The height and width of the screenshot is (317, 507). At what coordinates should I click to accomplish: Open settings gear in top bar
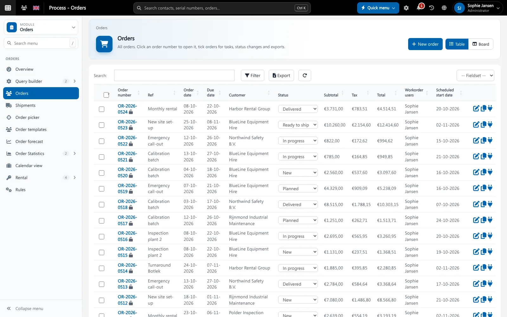tap(406, 8)
